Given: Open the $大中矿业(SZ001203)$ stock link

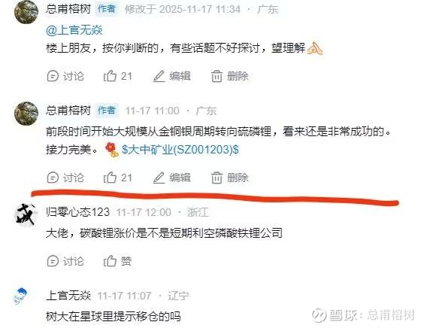Looking at the screenshot, I should pos(180,150).
